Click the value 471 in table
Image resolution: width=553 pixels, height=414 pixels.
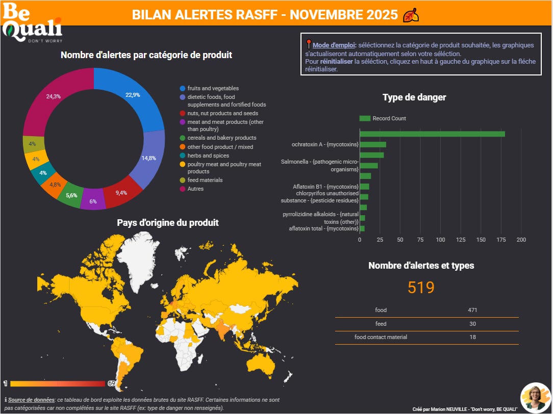pos(472,310)
